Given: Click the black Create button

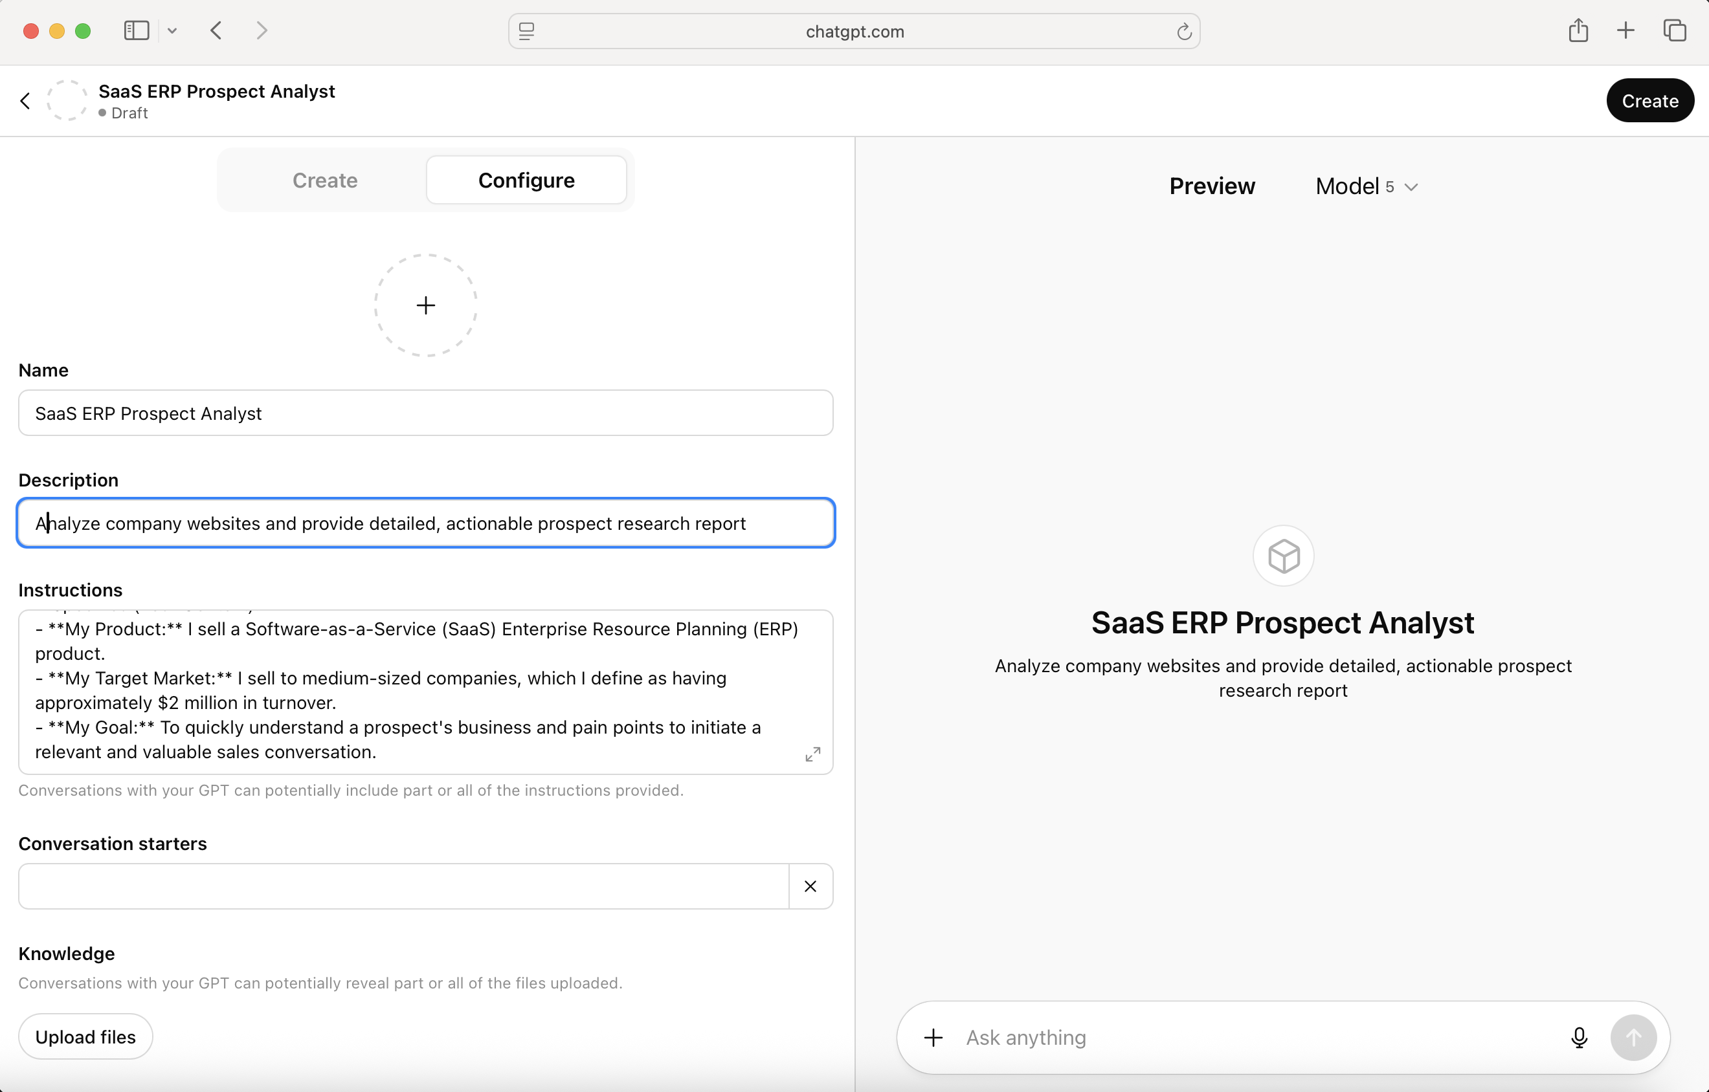Looking at the screenshot, I should pyautogui.click(x=1649, y=101).
